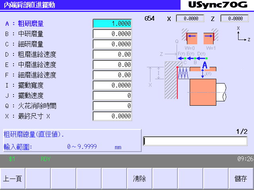Click the X coordinate readout box
The width and height of the screenshot is (254, 190).
[x=190, y=19]
